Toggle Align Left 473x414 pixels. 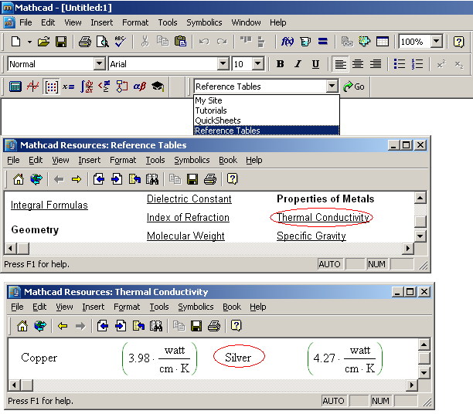click(x=340, y=64)
